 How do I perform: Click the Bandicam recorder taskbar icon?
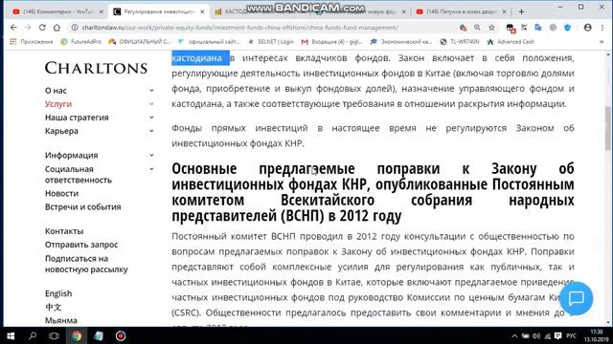point(121,335)
